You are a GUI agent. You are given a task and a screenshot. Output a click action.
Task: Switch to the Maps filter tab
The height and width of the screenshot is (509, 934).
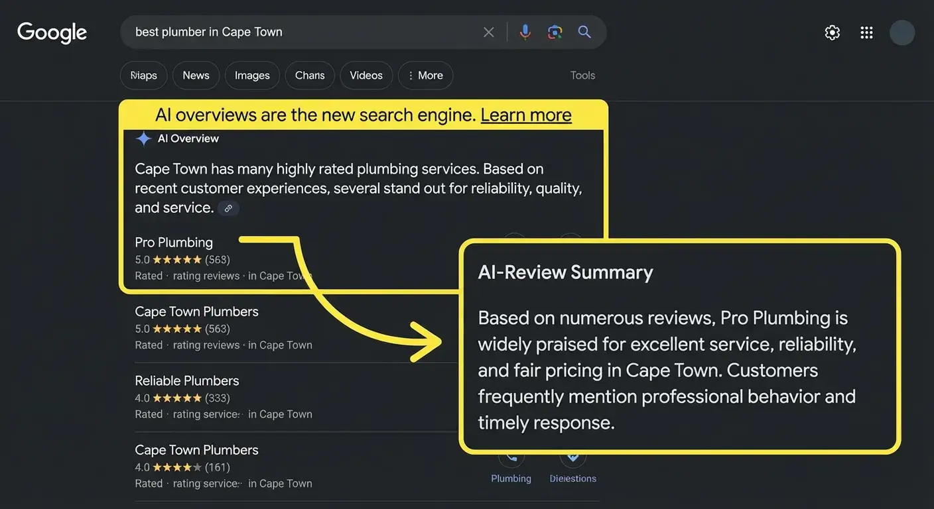pyautogui.click(x=143, y=76)
